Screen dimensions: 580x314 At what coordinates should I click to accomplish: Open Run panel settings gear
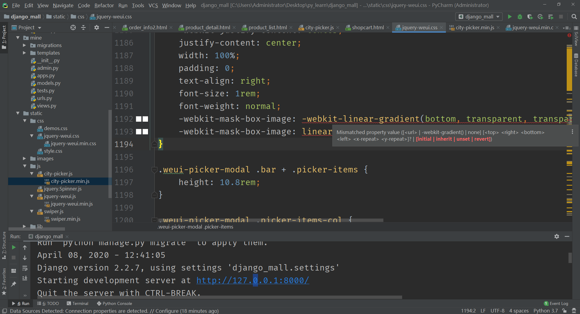[557, 236]
